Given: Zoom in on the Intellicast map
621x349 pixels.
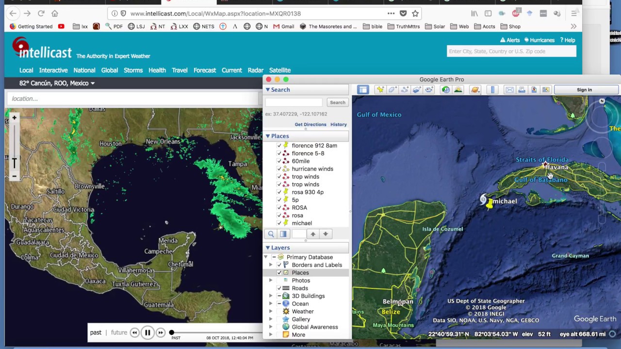Looking at the screenshot, I should click(15, 118).
